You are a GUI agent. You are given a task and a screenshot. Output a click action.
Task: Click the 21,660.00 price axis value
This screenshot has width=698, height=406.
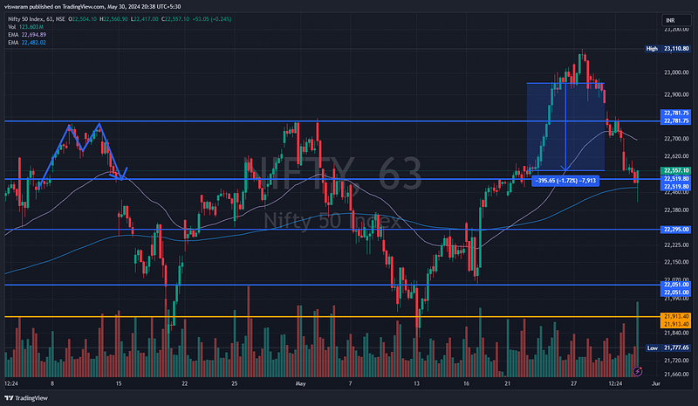[x=676, y=375]
